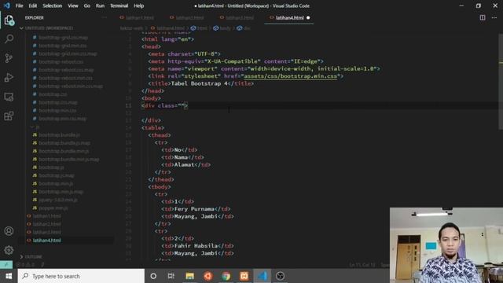This screenshot has width=503, height=283.
Task: Open latihan1.html in the Explorer tree
Action: coord(47,216)
